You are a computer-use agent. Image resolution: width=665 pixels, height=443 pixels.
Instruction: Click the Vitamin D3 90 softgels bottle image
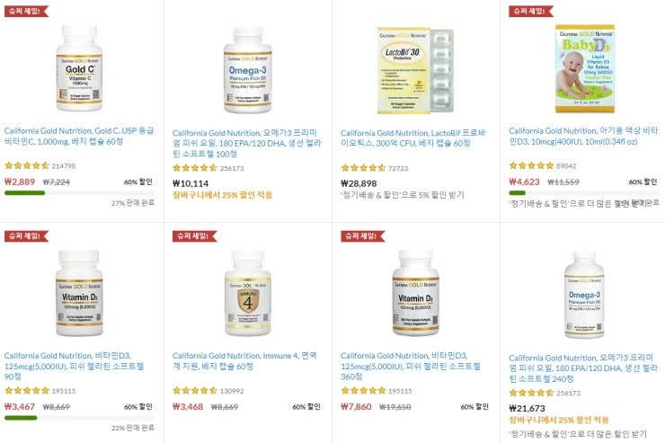click(x=79, y=293)
